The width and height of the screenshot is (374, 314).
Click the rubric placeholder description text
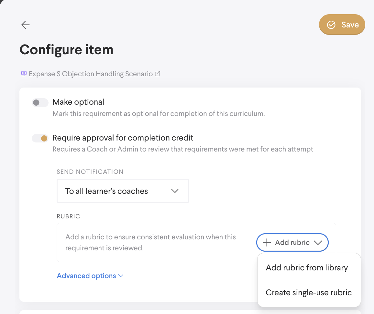[x=150, y=242]
